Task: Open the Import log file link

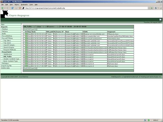Action: 6,66
